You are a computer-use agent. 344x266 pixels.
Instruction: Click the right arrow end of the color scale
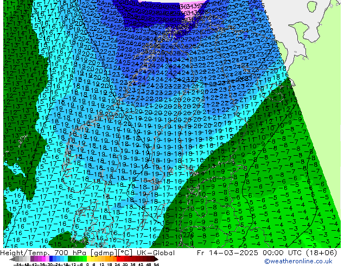(x=156, y=259)
